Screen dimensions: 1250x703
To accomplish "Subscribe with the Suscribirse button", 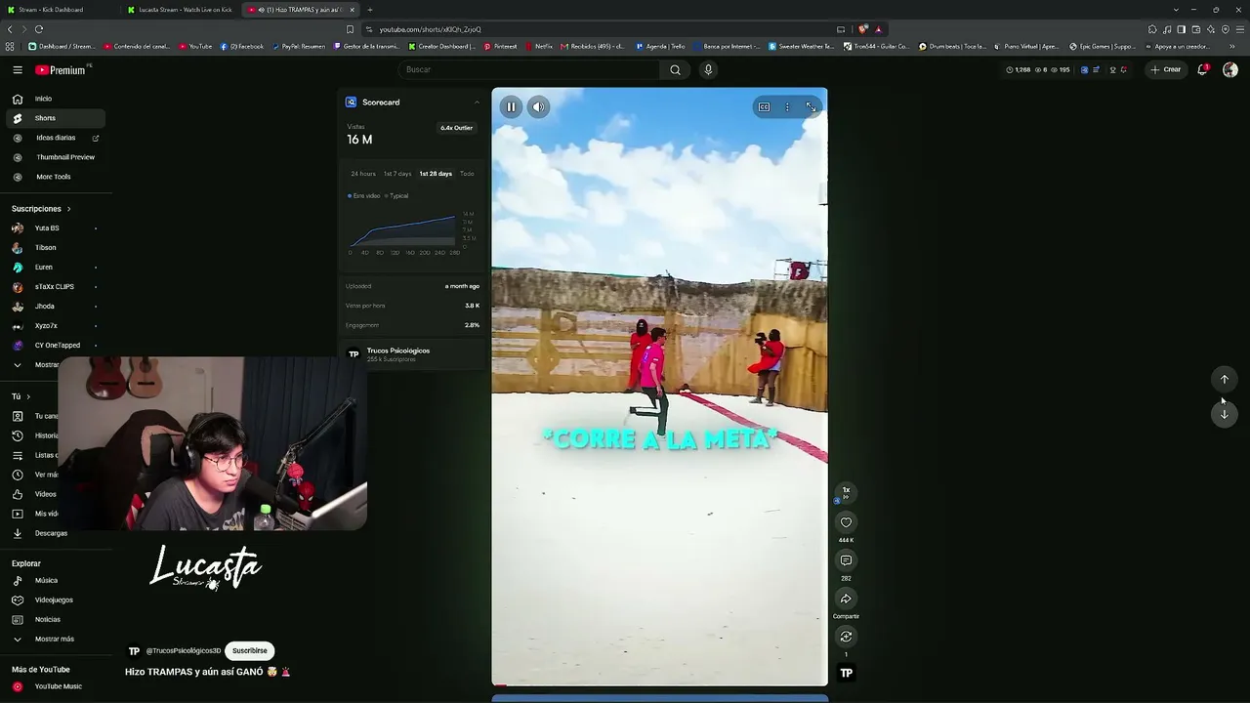I will point(249,651).
